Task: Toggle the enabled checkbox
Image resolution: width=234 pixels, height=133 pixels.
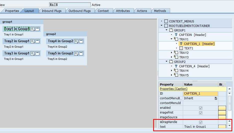Action: 201,108
